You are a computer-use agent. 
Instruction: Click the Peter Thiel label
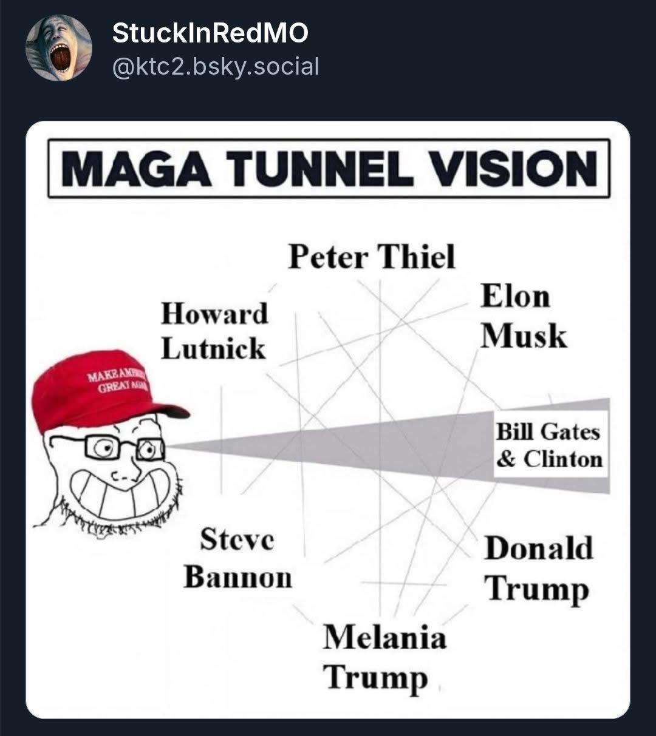[x=371, y=256]
